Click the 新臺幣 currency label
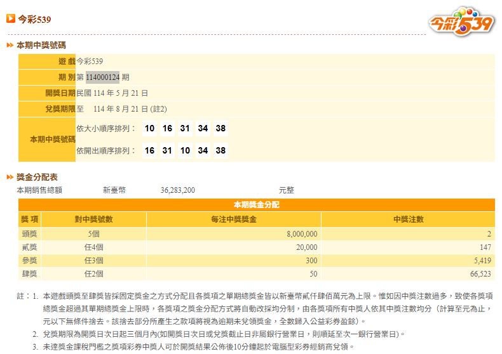This screenshot has width=502, height=354. 114,190
